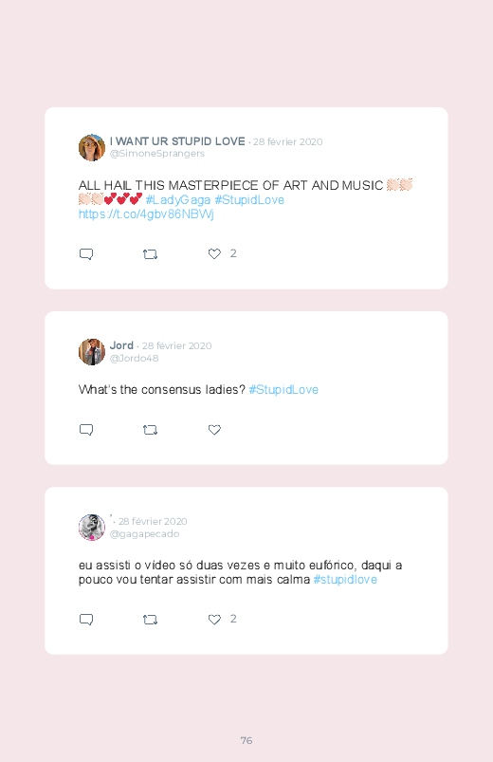Open the I WANT UR STUPID LOVE profile name
The width and height of the screenshot is (493, 762).
coord(177,141)
